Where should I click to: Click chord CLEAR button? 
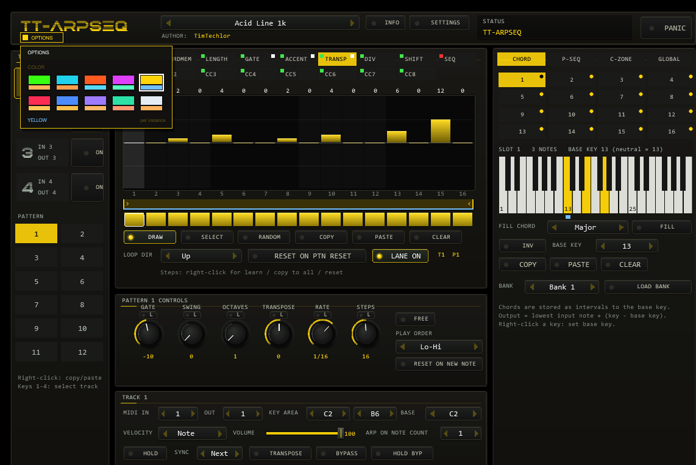coord(625,264)
